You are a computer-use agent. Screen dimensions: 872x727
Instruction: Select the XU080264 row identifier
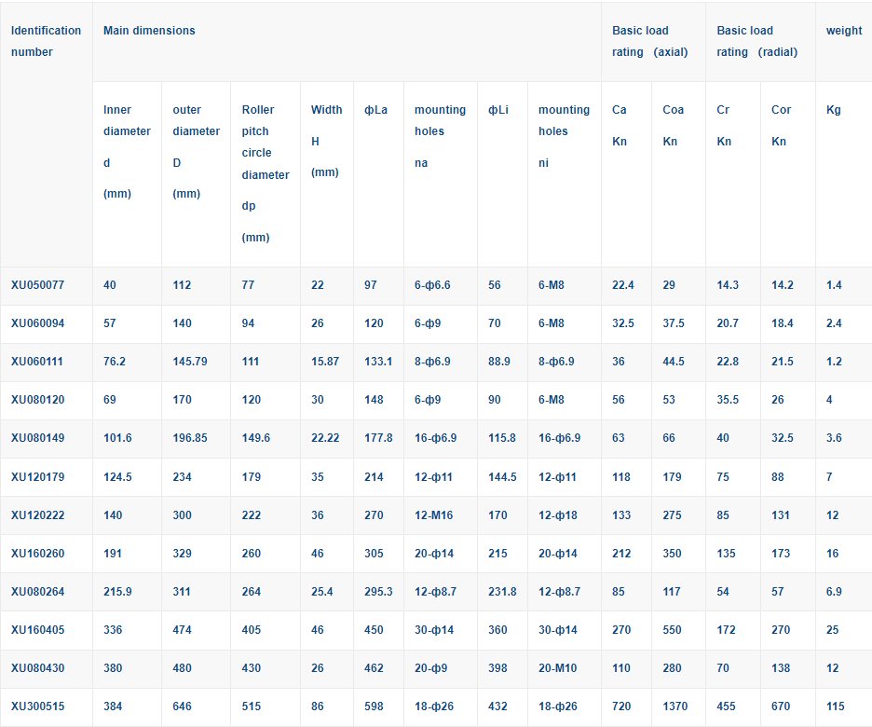pos(37,592)
